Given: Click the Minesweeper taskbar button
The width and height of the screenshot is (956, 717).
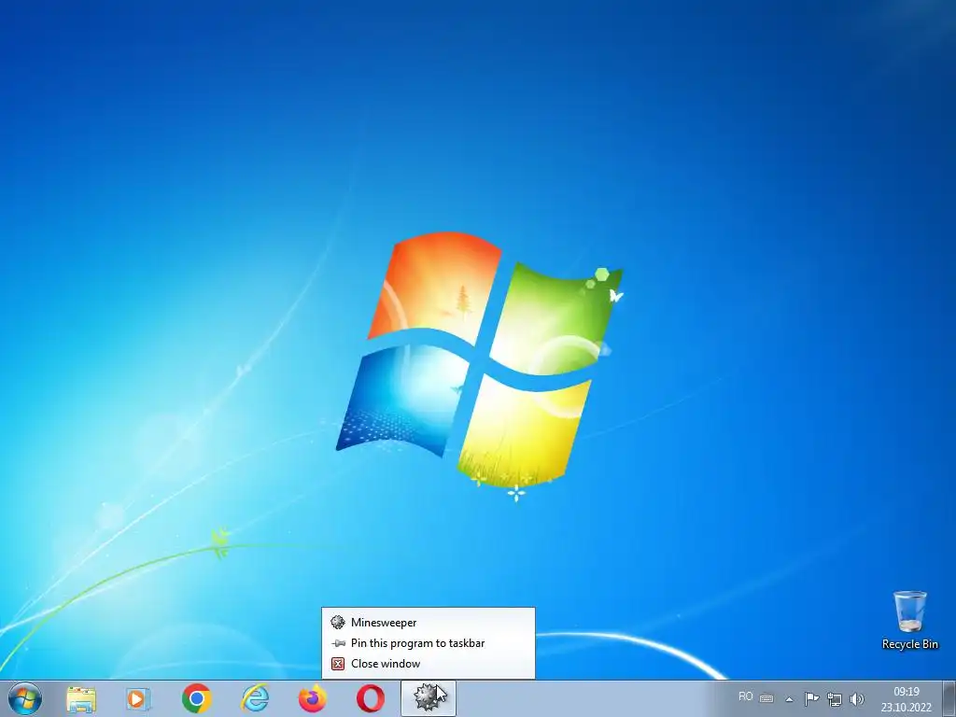Looking at the screenshot, I should (428, 698).
